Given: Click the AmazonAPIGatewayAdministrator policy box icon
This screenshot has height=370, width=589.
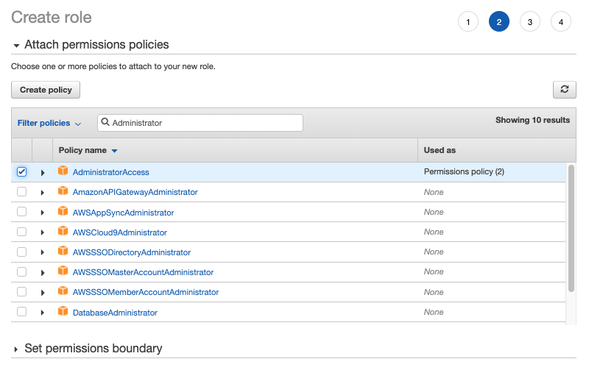Looking at the screenshot, I should point(63,191).
